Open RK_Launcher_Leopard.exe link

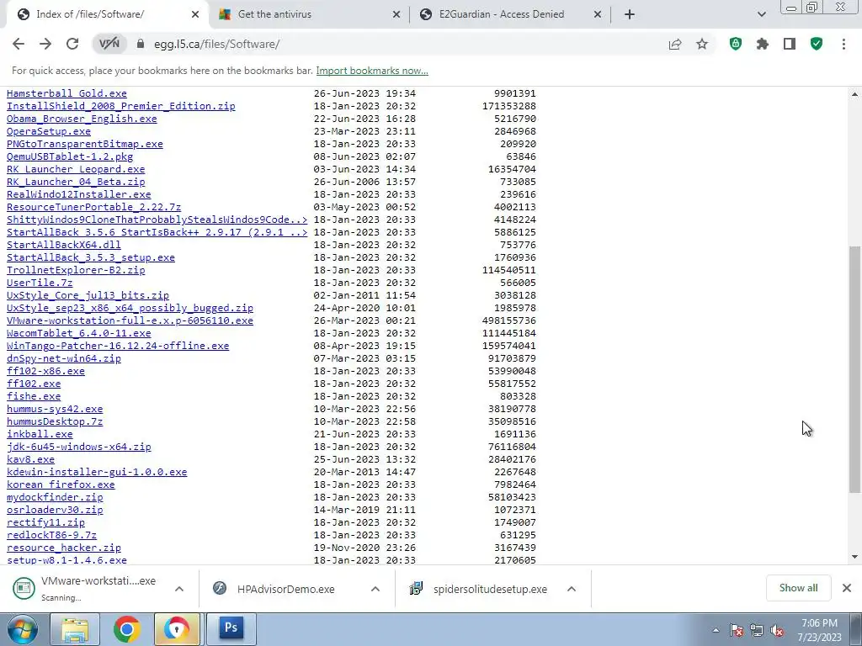pos(76,169)
